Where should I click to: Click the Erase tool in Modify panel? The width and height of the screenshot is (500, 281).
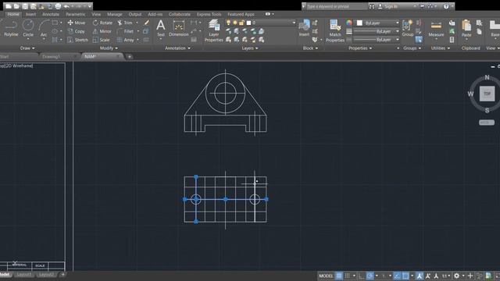(146, 23)
